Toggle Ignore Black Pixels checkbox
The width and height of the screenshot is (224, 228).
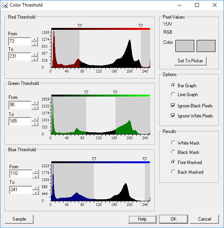173,105
